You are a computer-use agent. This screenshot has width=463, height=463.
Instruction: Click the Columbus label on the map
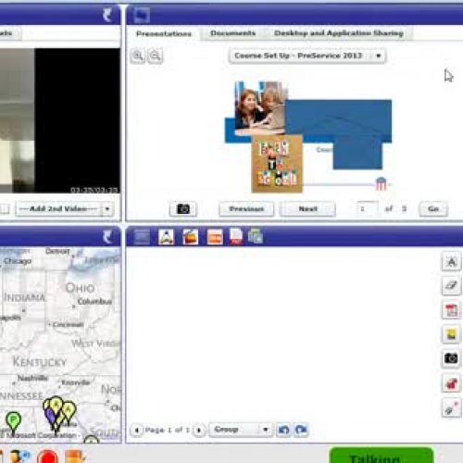click(x=94, y=301)
